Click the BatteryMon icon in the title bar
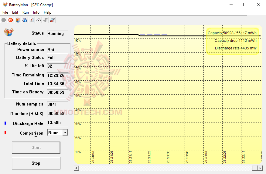266x174 pixels. point(5,5)
